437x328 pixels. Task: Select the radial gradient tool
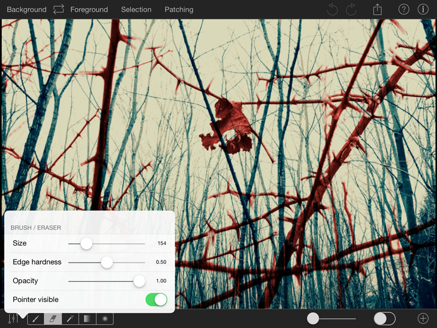(x=105, y=319)
